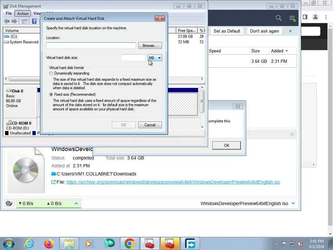
Task: Click the external link icon beside File
Action: [54, 182]
